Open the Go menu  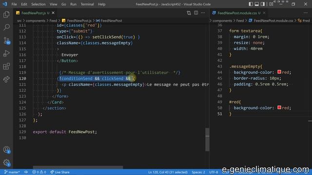coord(64,4)
